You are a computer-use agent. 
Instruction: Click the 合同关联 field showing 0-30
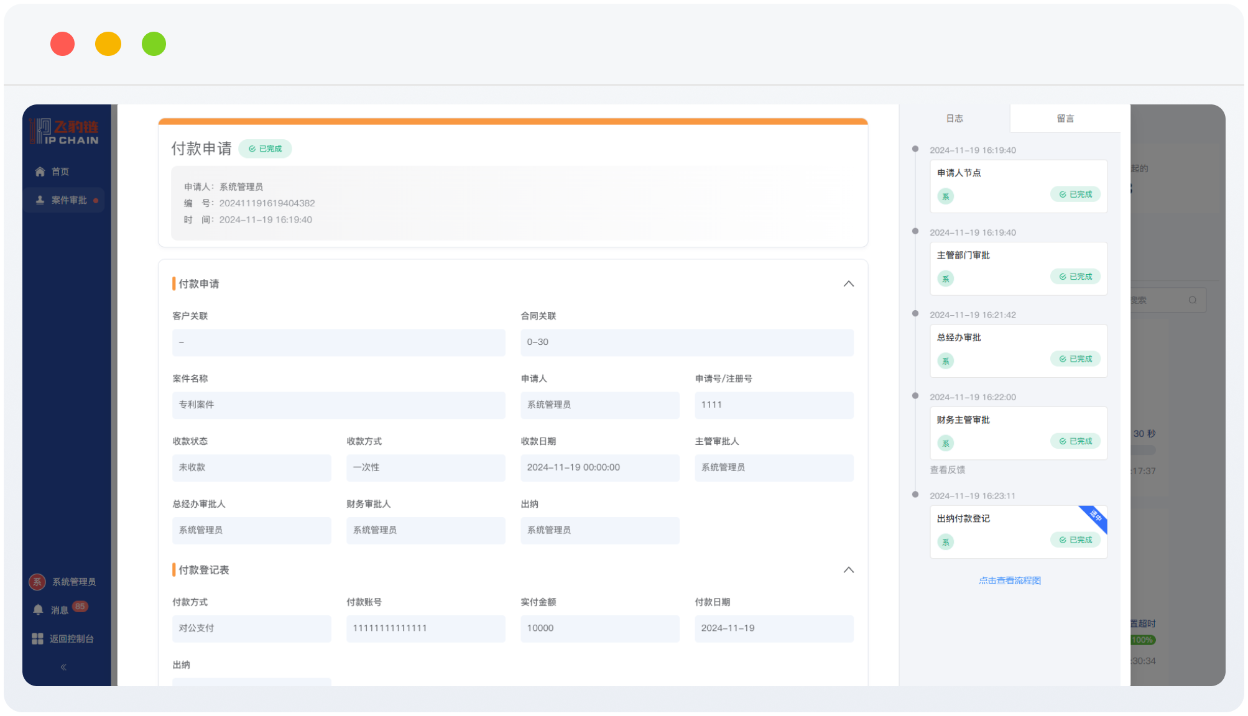pos(686,342)
